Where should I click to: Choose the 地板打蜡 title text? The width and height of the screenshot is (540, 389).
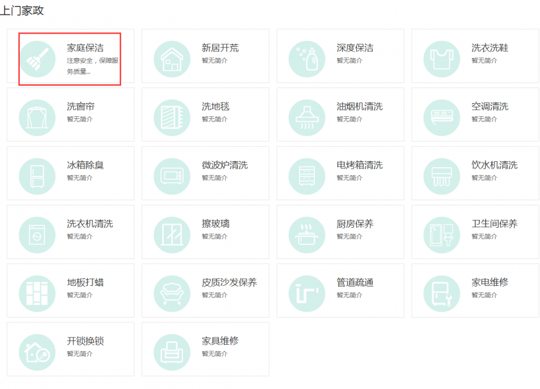tap(85, 282)
